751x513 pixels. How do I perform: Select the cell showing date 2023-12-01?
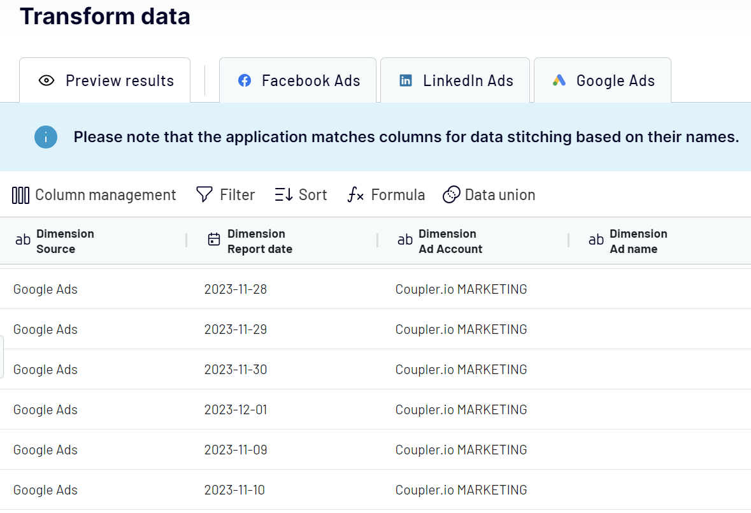[x=236, y=409]
